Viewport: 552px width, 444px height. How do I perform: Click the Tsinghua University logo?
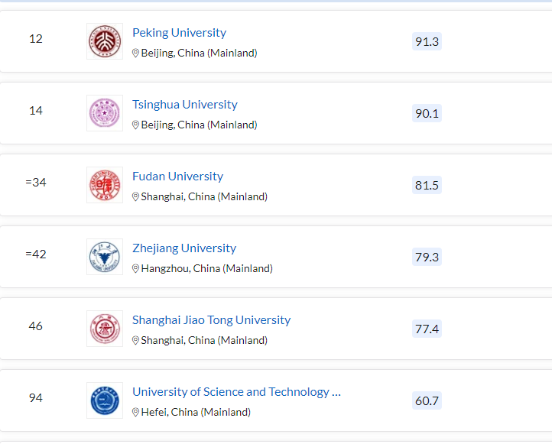(x=105, y=113)
